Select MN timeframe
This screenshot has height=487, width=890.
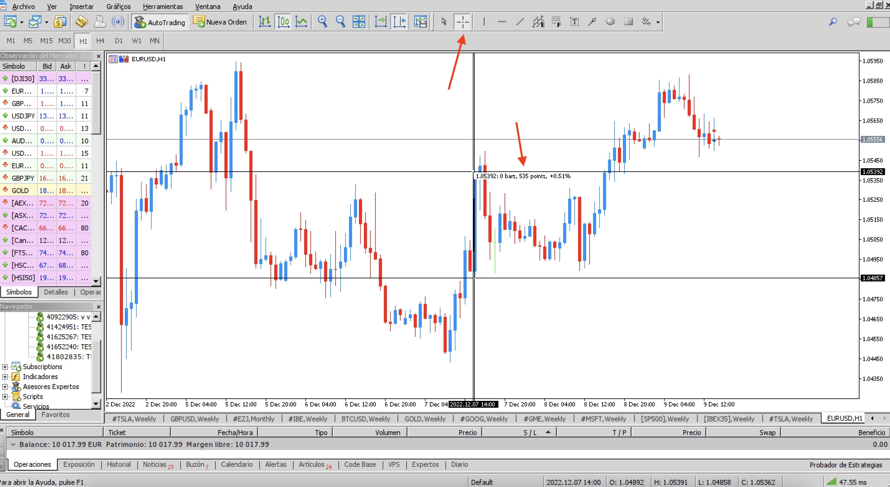pos(154,41)
